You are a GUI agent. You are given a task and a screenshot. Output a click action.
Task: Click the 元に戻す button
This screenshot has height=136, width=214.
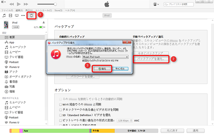(172, 131)
